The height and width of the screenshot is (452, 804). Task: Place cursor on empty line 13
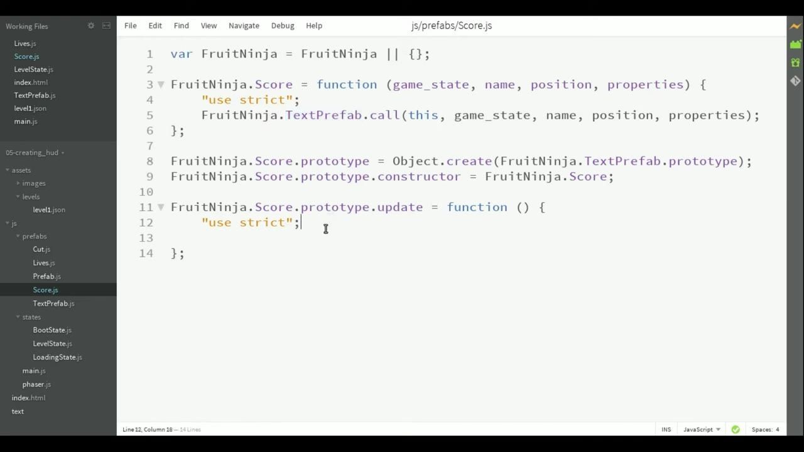click(465, 237)
